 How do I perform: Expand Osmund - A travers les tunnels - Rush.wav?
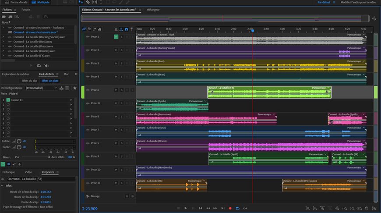3,28
